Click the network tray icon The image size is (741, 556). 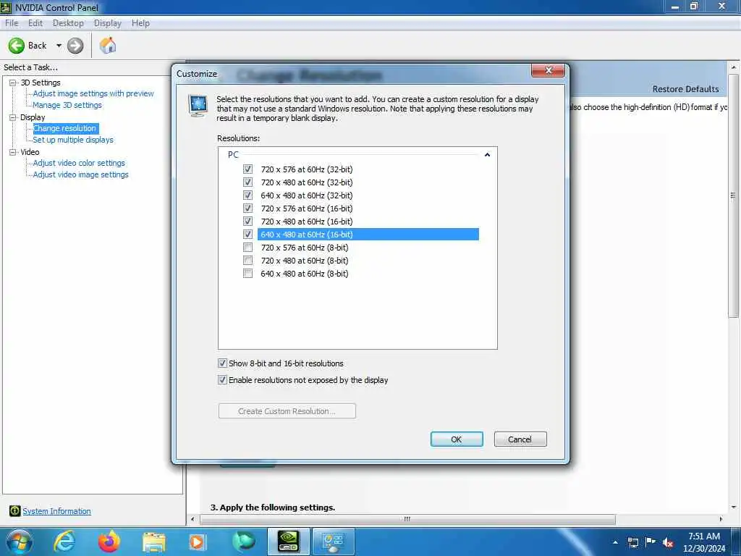(632, 542)
